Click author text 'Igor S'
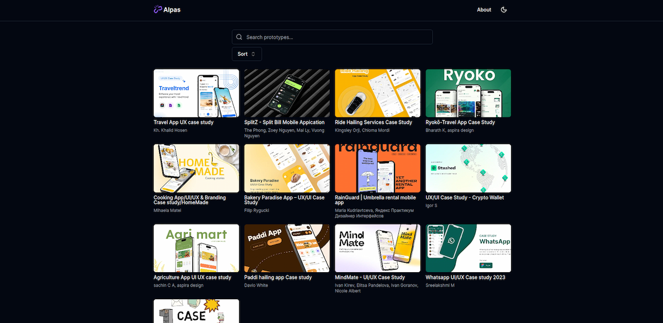This screenshot has height=323, width=663. point(432,205)
